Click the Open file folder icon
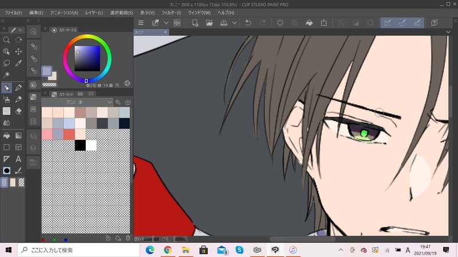Screen dimensions: 458x257 (x=209, y=23)
